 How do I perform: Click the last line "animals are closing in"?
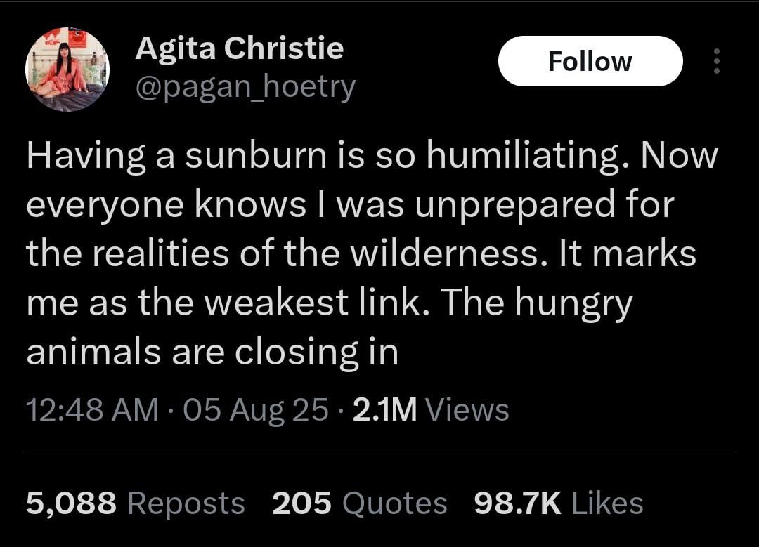212,352
